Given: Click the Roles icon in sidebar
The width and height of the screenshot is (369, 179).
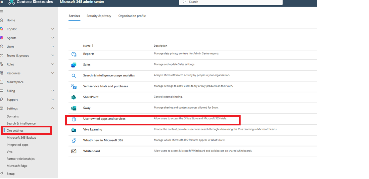Looking at the screenshot, I should (x=2, y=64).
